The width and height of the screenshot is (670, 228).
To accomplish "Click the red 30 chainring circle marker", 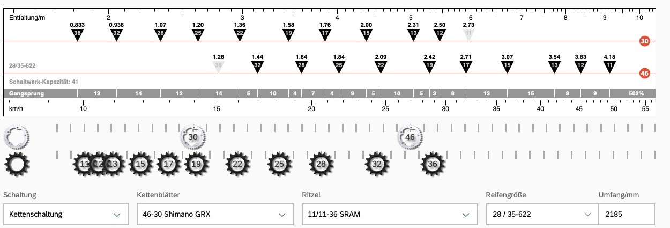I will click(645, 41).
